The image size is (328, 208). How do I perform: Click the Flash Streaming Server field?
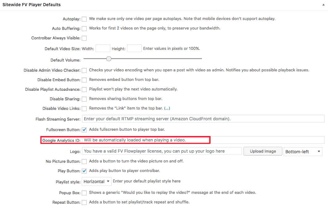pyautogui.click(x=203, y=119)
